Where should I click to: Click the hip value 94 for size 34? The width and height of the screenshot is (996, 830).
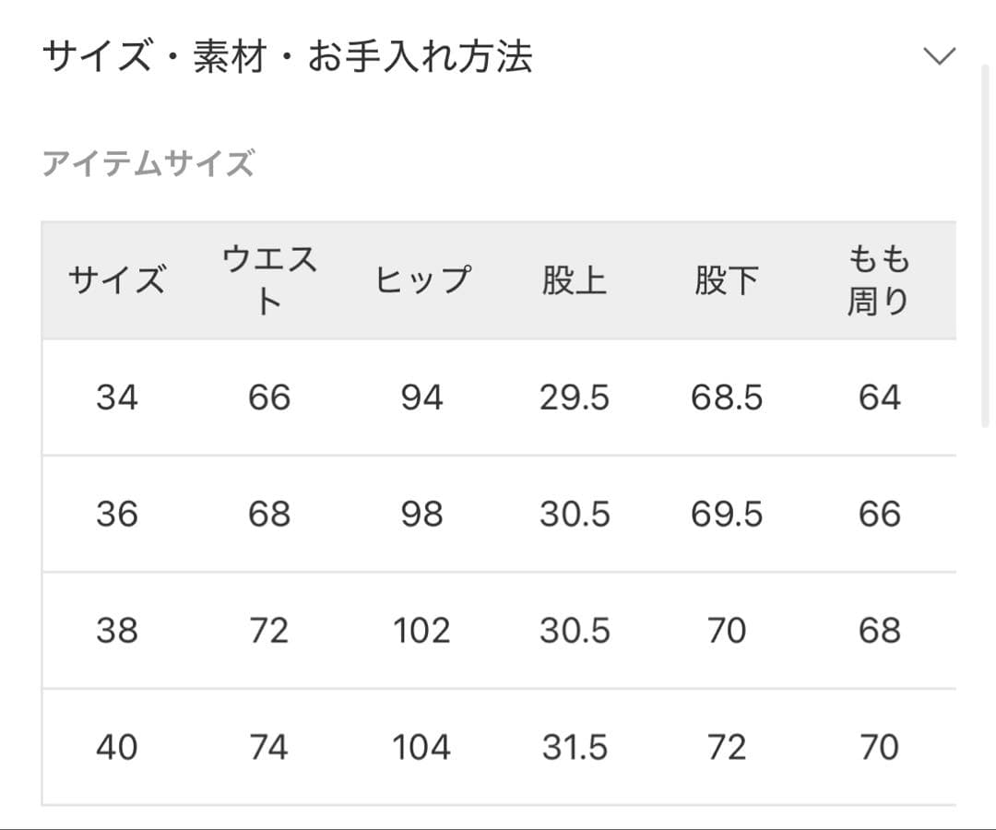tap(422, 397)
